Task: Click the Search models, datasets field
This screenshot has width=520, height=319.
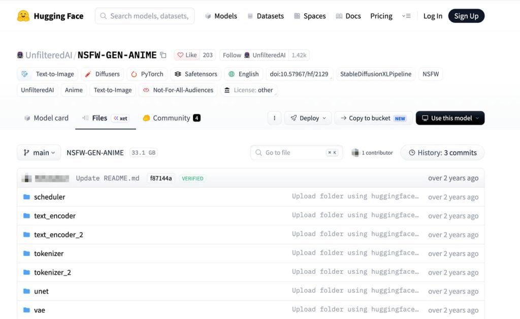Action: coord(145,16)
